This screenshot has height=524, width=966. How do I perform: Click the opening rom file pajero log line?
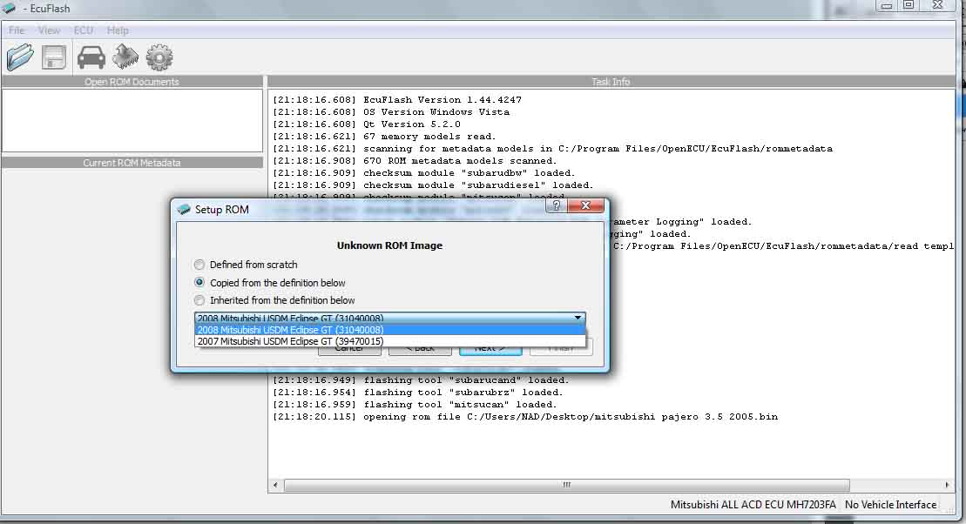click(x=525, y=417)
